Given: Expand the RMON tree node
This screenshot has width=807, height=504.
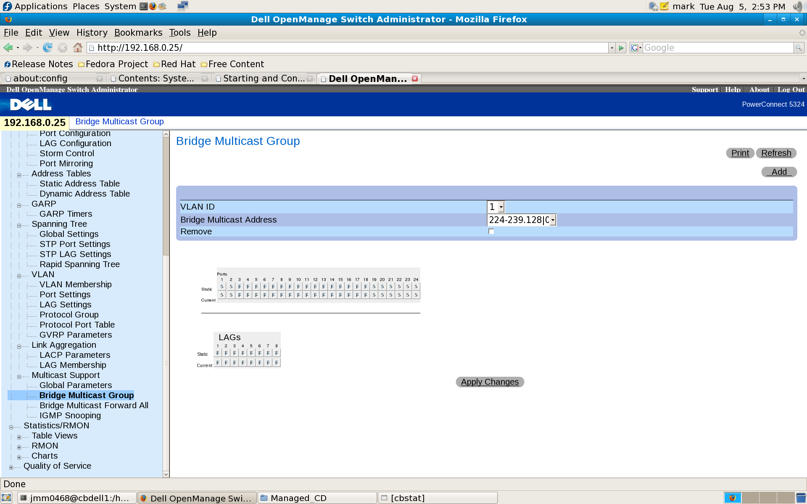Looking at the screenshot, I should tap(19, 447).
